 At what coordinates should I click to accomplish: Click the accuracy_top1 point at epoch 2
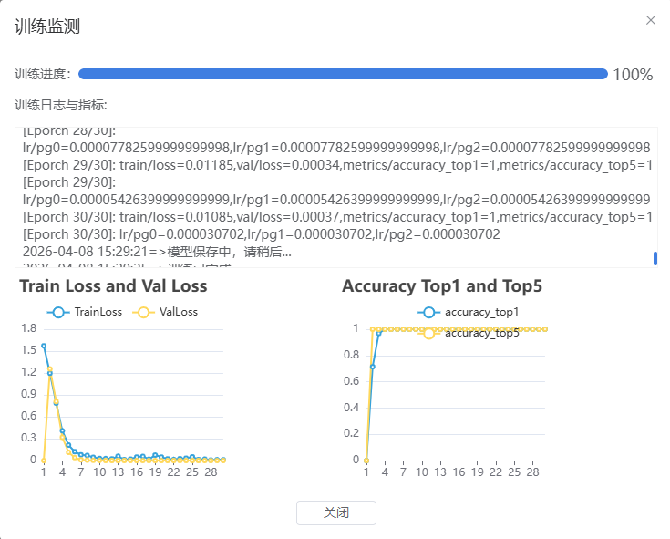click(x=372, y=366)
